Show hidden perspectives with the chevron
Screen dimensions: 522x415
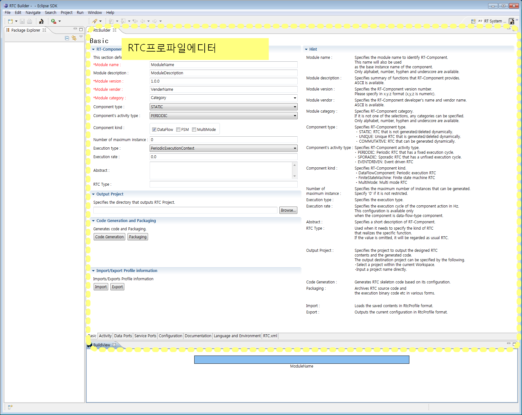517,20
